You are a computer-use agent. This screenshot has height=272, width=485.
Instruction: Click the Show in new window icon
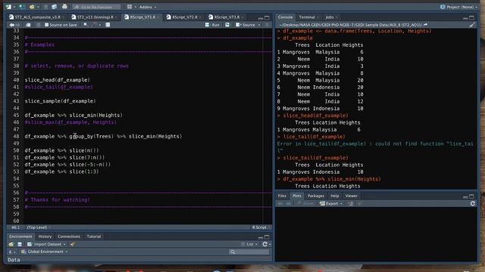(28, 25)
